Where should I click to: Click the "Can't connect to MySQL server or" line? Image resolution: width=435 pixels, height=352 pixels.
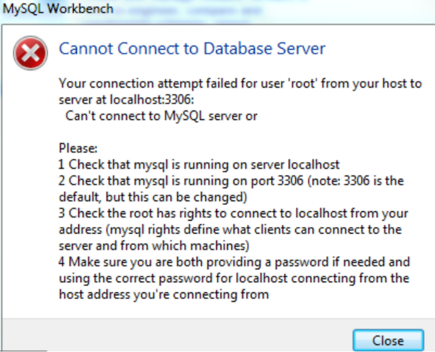[161, 116]
